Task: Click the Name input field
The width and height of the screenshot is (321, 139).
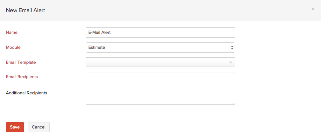Action: [x=160, y=33]
